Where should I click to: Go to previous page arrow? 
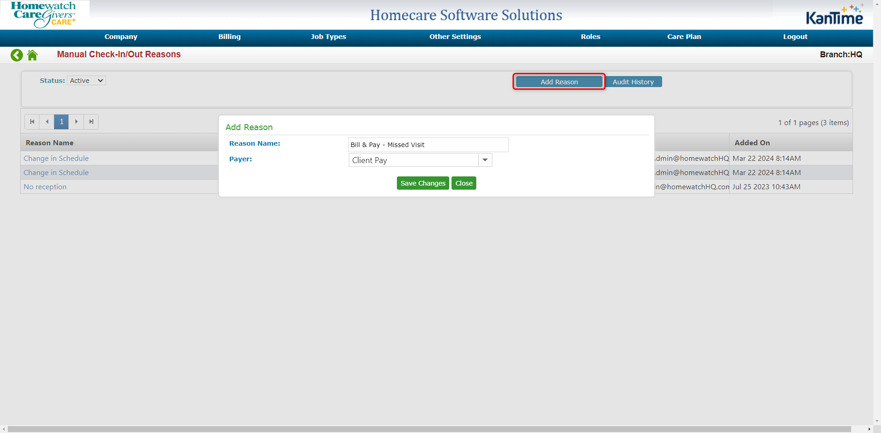click(x=47, y=122)
